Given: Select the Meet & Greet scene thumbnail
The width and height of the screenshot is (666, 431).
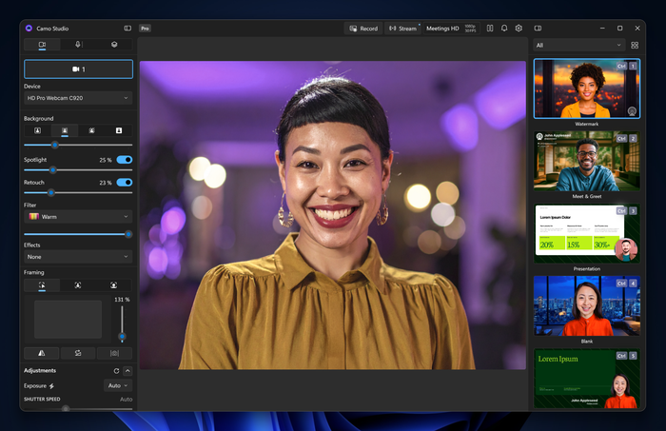Looking at the screenshot, I should click(x=587, y=162).
